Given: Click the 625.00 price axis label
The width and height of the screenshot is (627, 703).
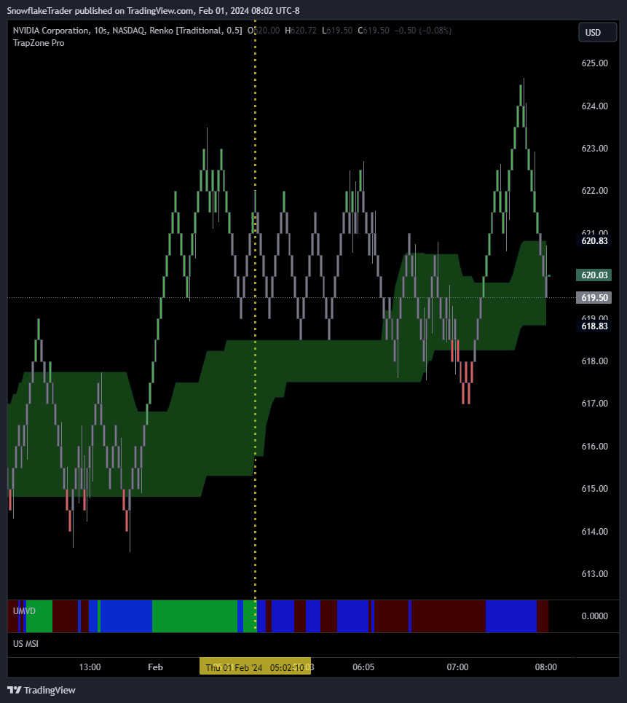Looking at the screenshot, I should click(x=595, y=63).
